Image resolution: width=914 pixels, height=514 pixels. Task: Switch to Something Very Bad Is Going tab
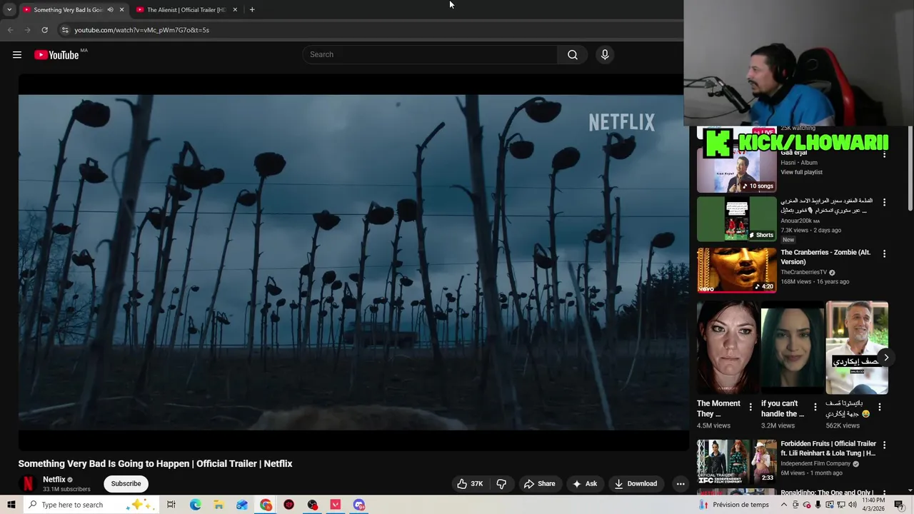(x=68, y=9)
